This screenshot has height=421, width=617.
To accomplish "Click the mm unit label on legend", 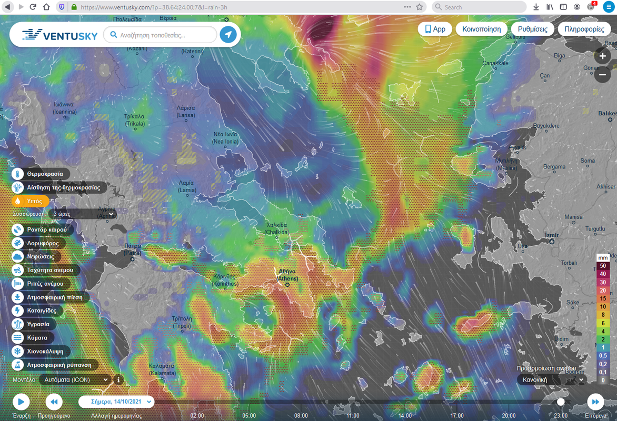I will pyautogui.click(x=603, y=258).
